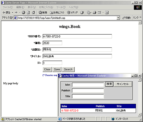Expand the address bar dropdown arrow
The width and height of the screenshot is (143, 122).
point(118,18)
